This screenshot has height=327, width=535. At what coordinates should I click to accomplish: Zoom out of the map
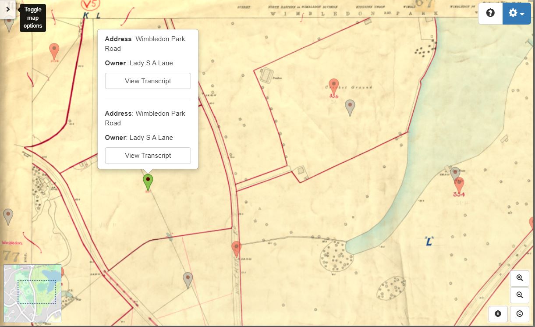coord(520,295)
